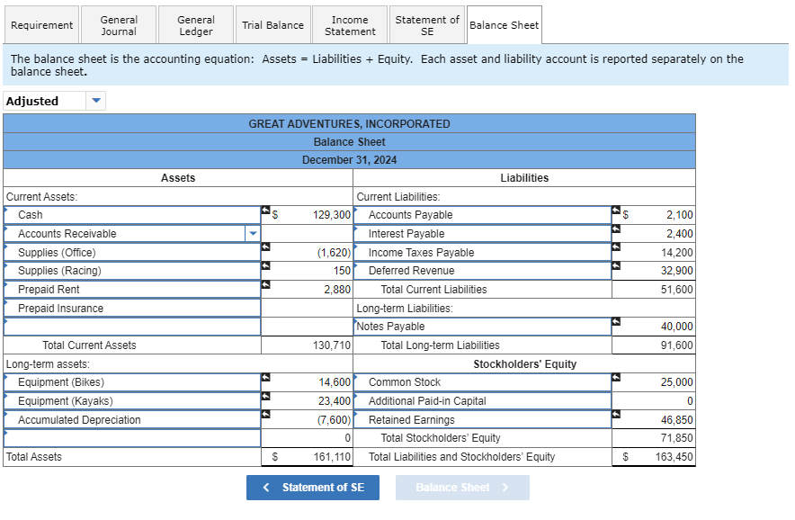Click the undo icon next to Prepaid Rent

[264, 283]
